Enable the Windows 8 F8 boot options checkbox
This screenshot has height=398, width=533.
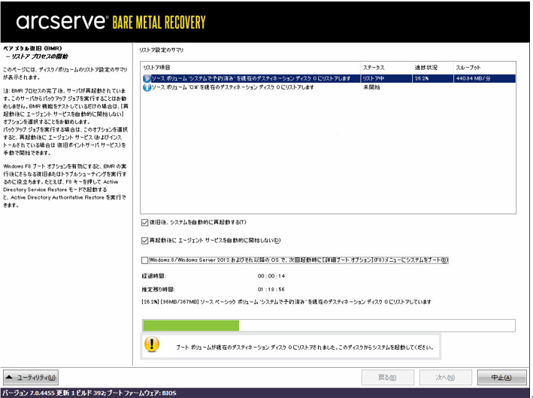[x=145, y=260]
